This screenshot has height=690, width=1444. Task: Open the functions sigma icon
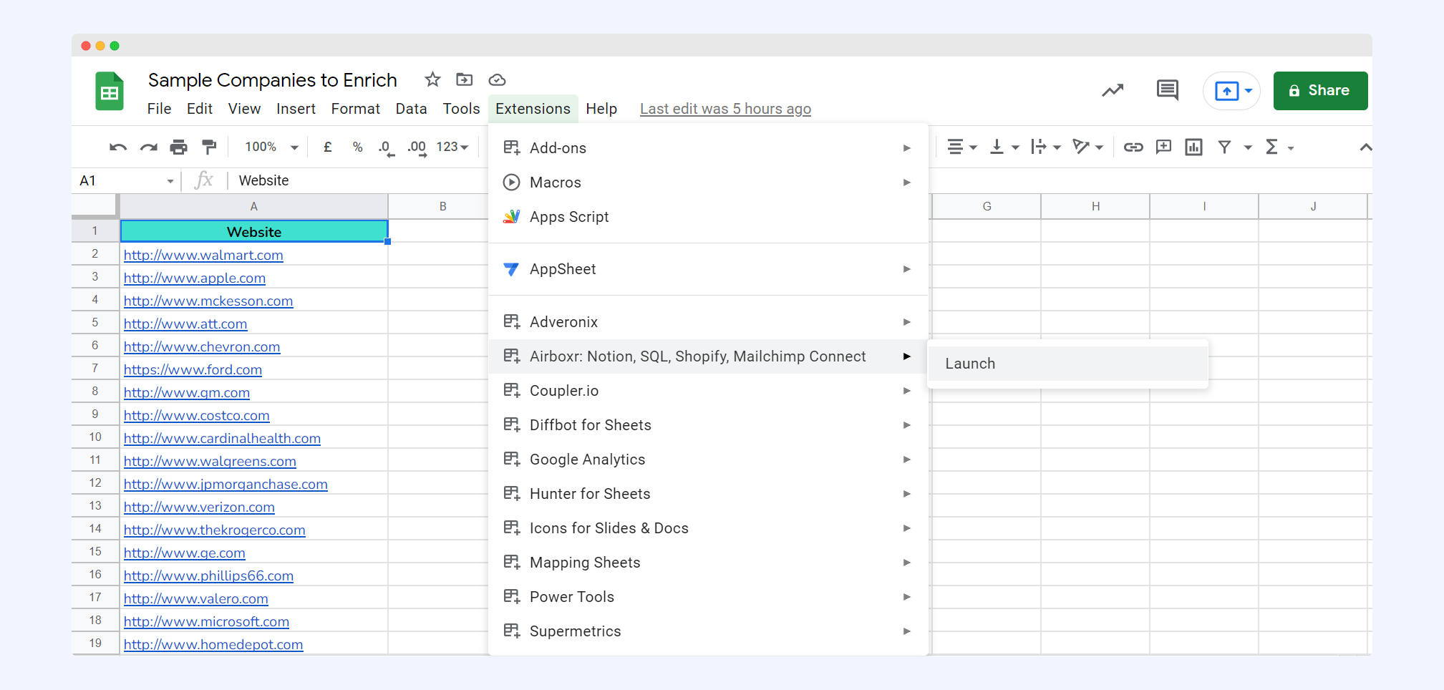coord(1272,147)
